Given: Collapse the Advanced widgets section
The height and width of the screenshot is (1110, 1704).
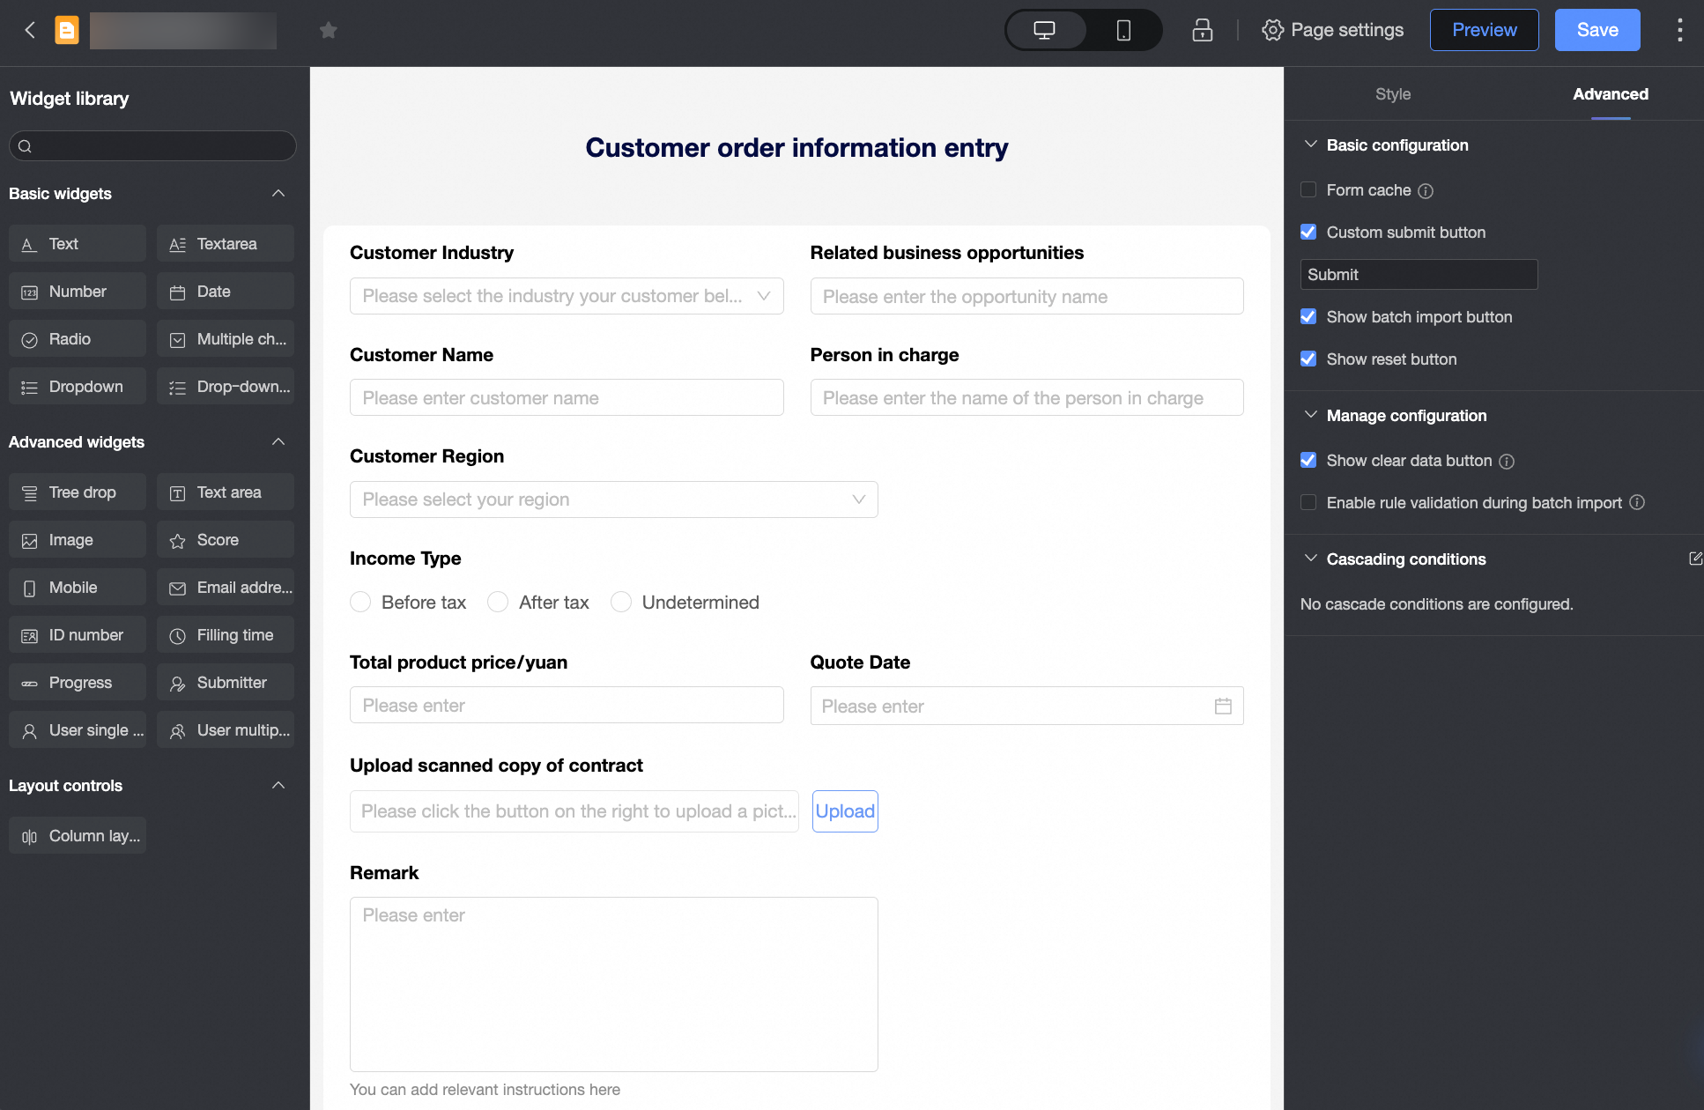Looking at the screenshot, I should (x=278, y=442).
